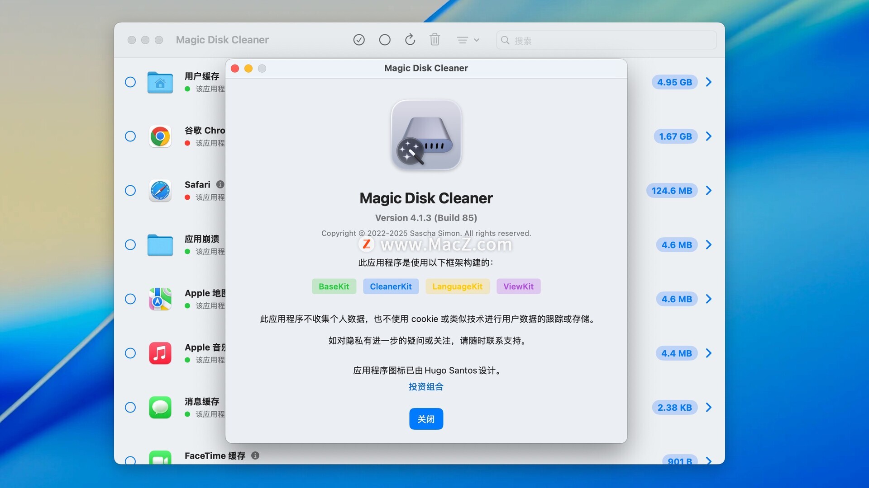Click the Messages cache green icon
The image size is (869, 488).
[160, 408]
